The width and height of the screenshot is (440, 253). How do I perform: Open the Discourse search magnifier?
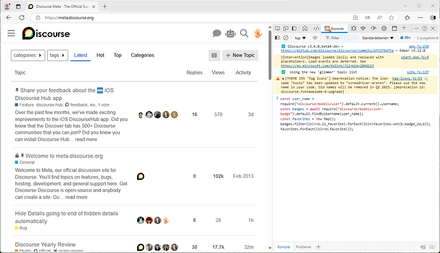(244, 33)
